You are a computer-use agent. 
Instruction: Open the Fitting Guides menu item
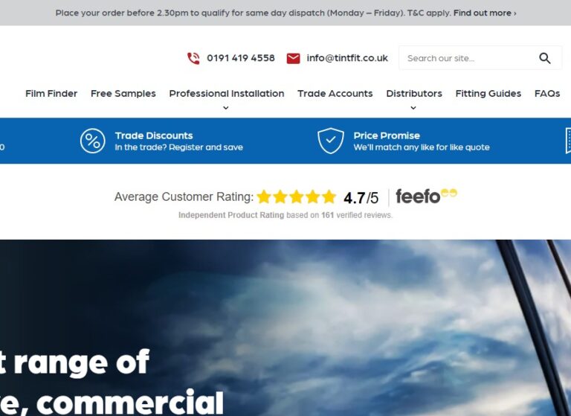tap(488, 94)
